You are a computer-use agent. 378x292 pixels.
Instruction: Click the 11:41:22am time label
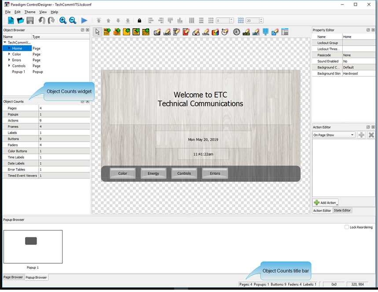coord(203,154)
